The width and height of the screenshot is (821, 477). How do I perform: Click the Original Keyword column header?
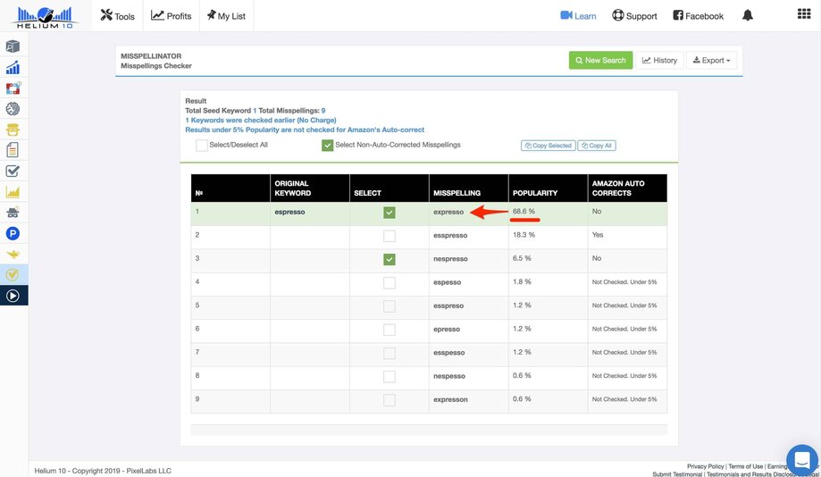click(309, 188)
